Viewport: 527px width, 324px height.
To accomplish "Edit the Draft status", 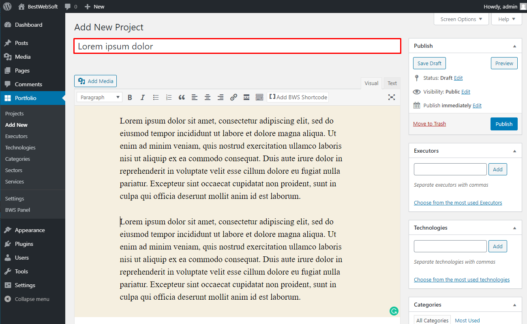I will coord(458,78).
